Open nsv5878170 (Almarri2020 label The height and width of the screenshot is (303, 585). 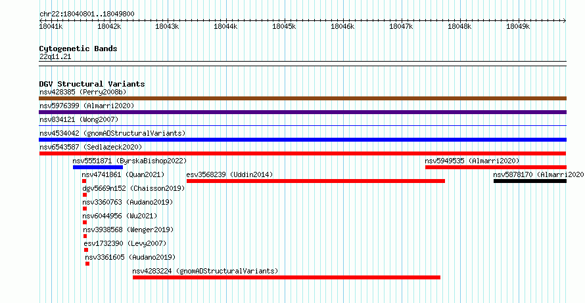pos(538,174)
